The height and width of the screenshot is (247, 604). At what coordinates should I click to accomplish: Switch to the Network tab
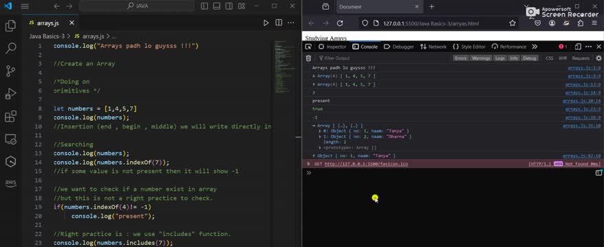tap(433, 47)
